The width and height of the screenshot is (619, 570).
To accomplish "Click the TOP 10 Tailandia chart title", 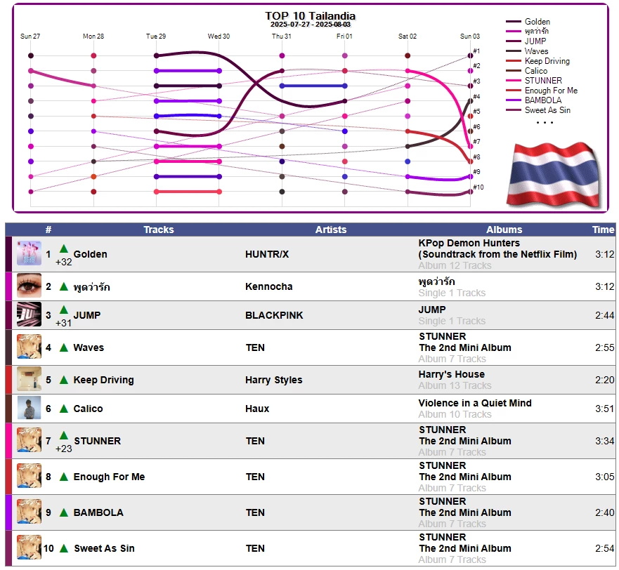I will tap(311, 15).
